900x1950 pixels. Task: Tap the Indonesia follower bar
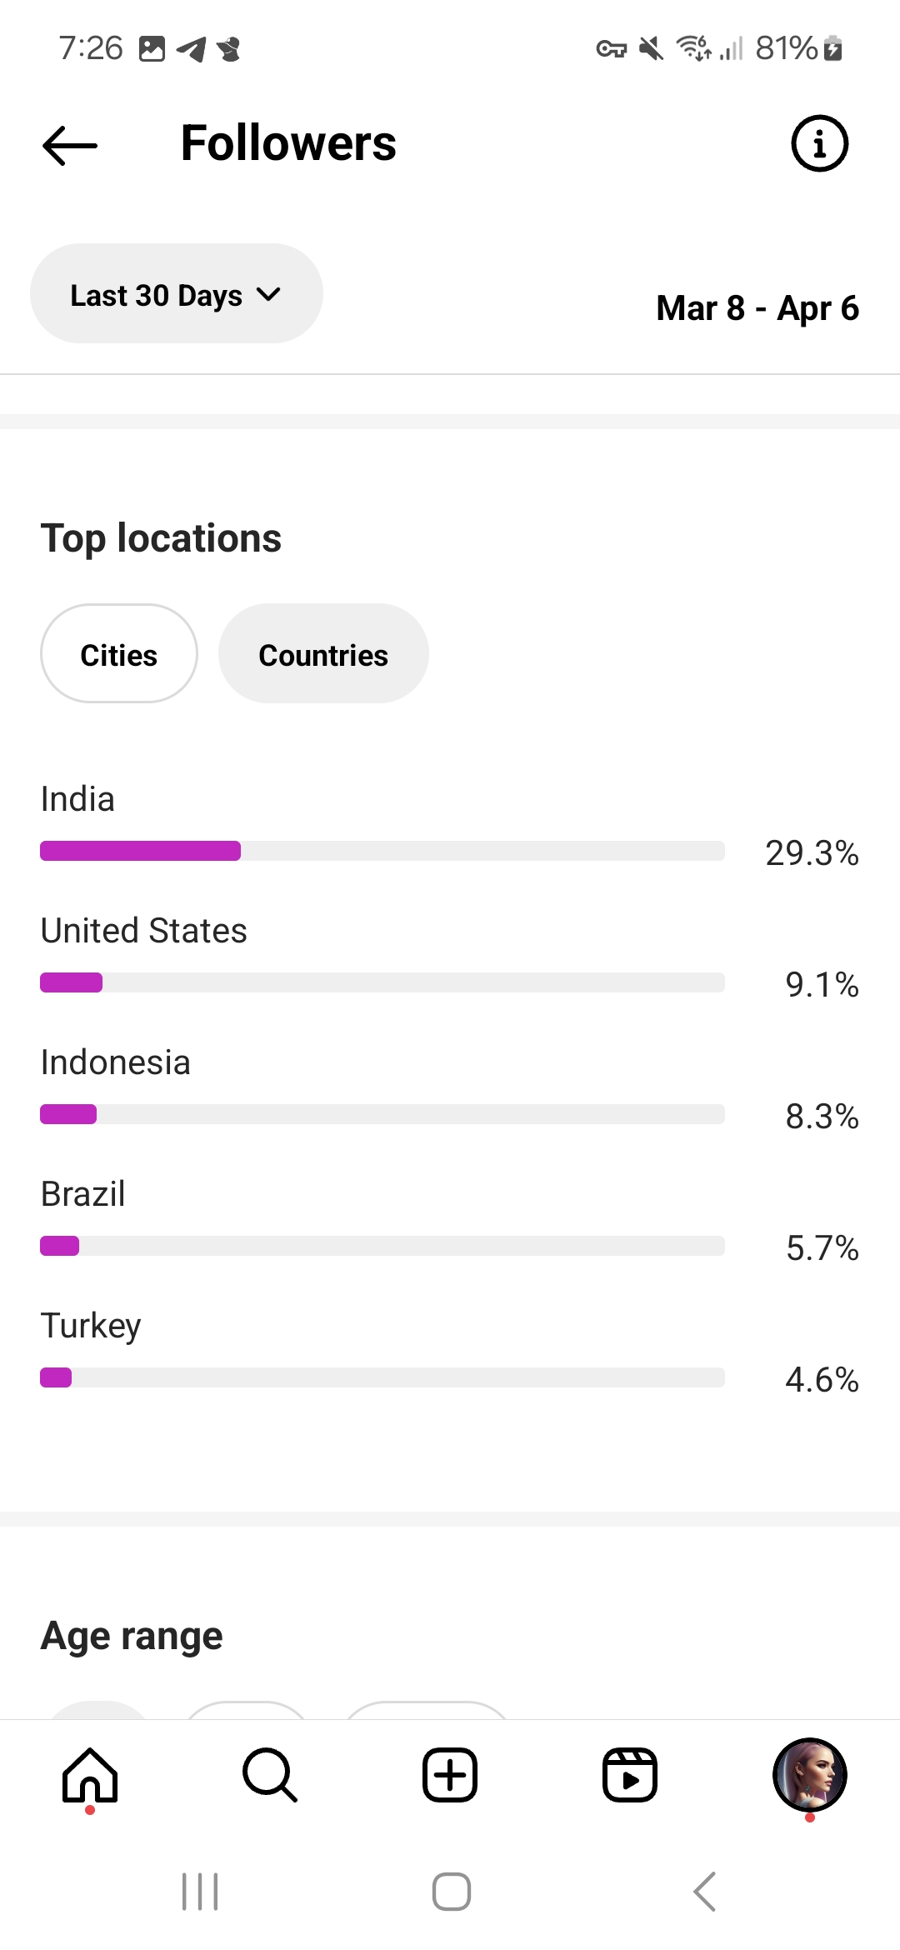382,1114
